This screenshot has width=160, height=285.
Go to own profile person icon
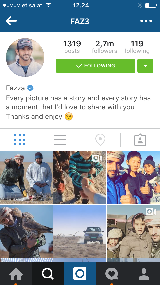point(144,274)
